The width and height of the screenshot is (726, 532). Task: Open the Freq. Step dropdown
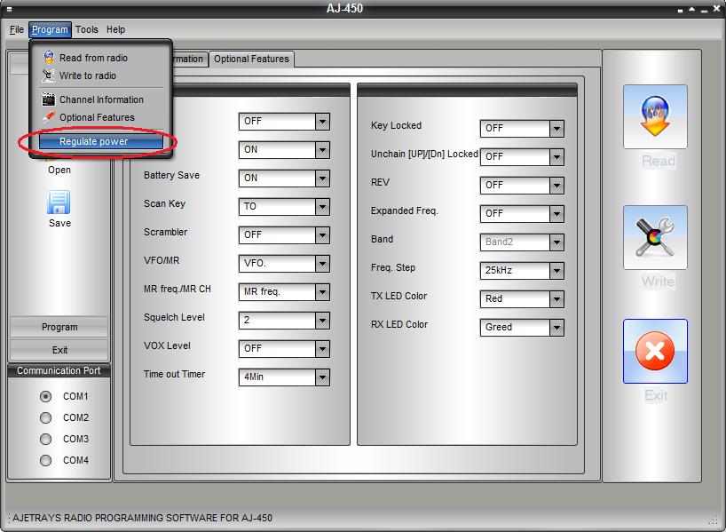click(x=556, y=271)
